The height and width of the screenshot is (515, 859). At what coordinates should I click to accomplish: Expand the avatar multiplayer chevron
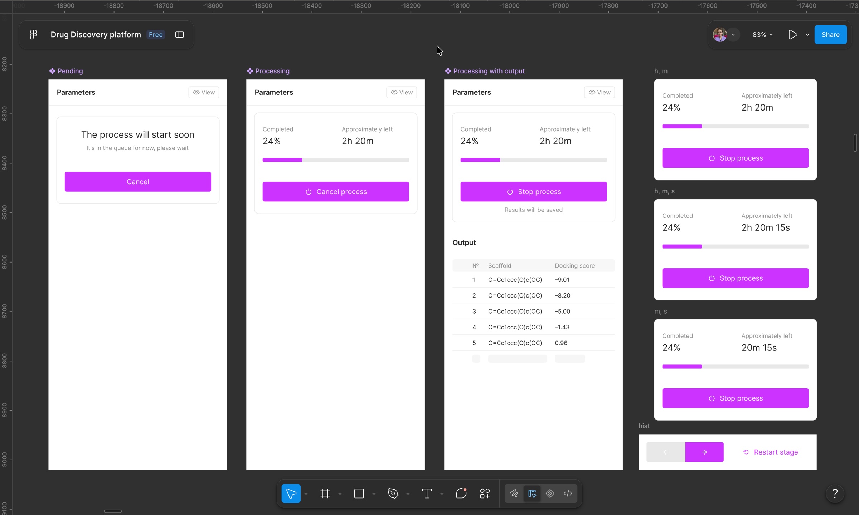733,35
